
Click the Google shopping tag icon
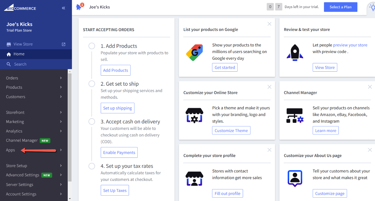(x=194, y=53)
